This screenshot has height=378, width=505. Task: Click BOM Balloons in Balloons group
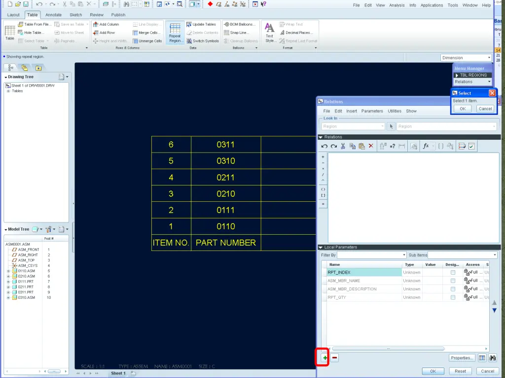240,25
